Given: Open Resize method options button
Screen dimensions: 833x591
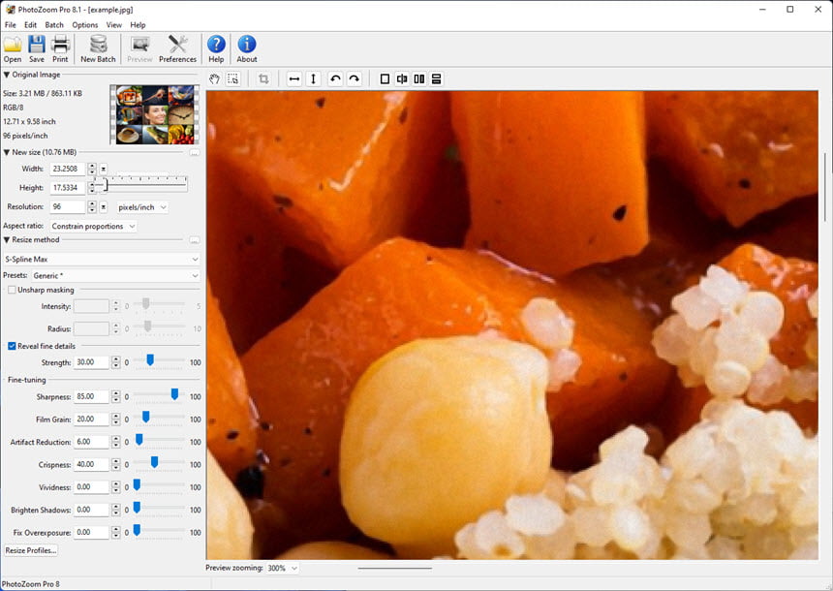Looking at the screenshot, I should [195, 240].
